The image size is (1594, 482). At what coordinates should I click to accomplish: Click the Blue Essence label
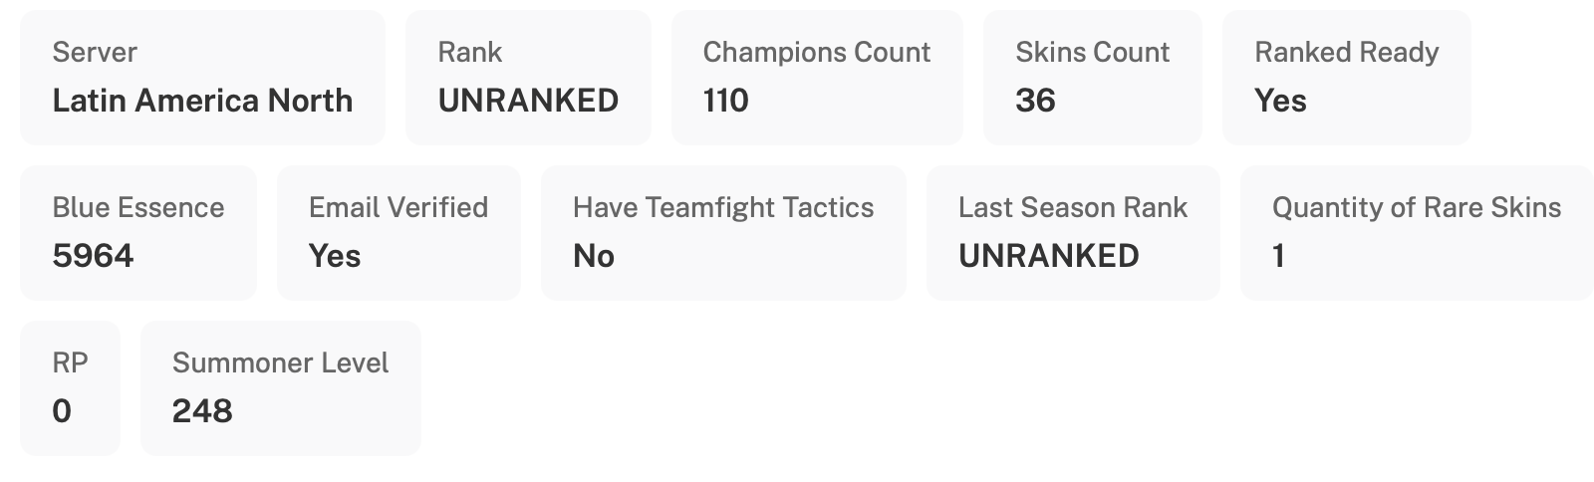coord(138,207)
